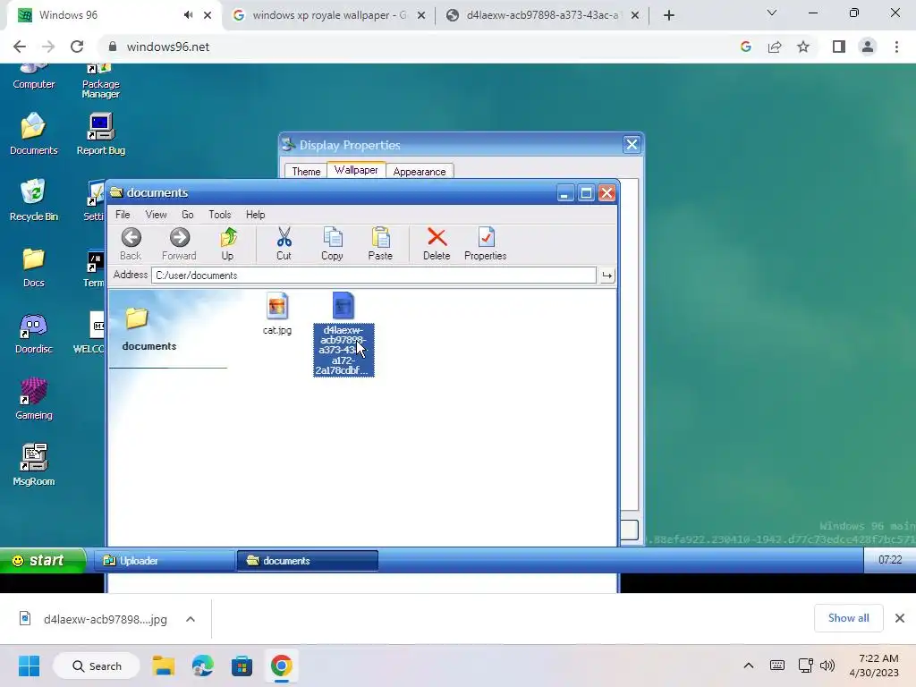Open Windows Search box on taskbar
This screenshot has width=916, height=687.
point(97,666)
